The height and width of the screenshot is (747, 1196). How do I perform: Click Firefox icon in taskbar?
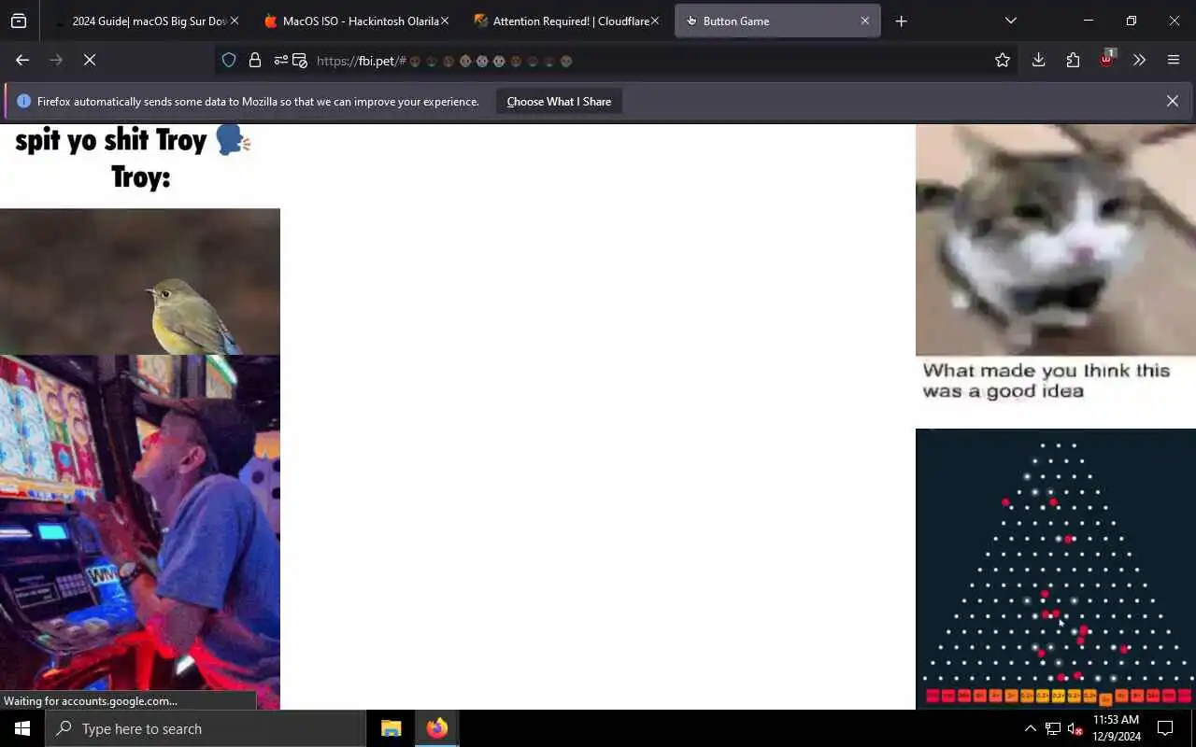coord(437,728)
